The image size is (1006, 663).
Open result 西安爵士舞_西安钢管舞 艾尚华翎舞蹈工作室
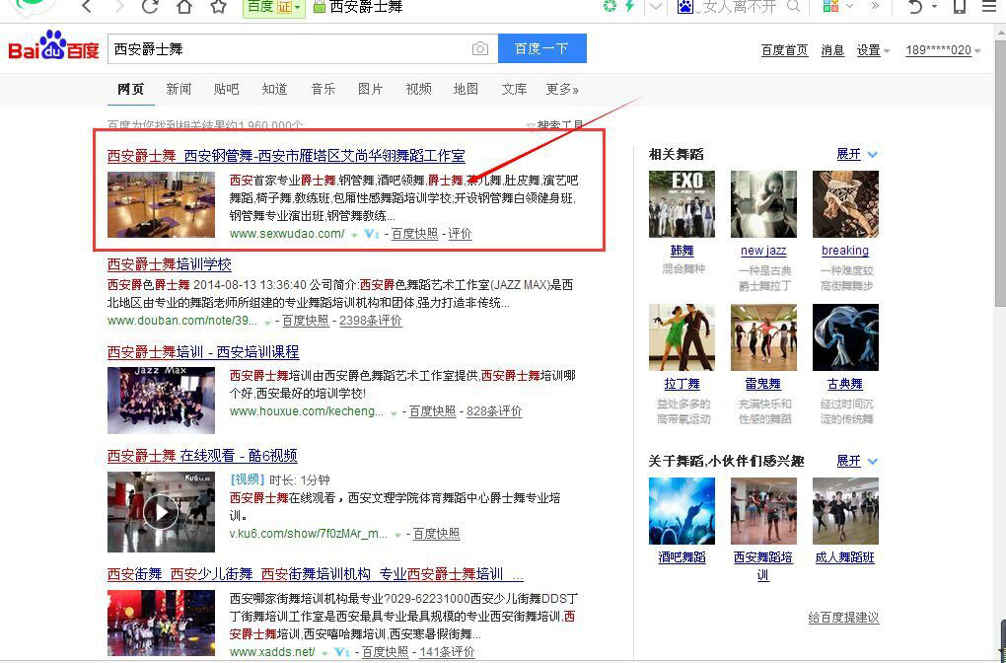(286, 155)
